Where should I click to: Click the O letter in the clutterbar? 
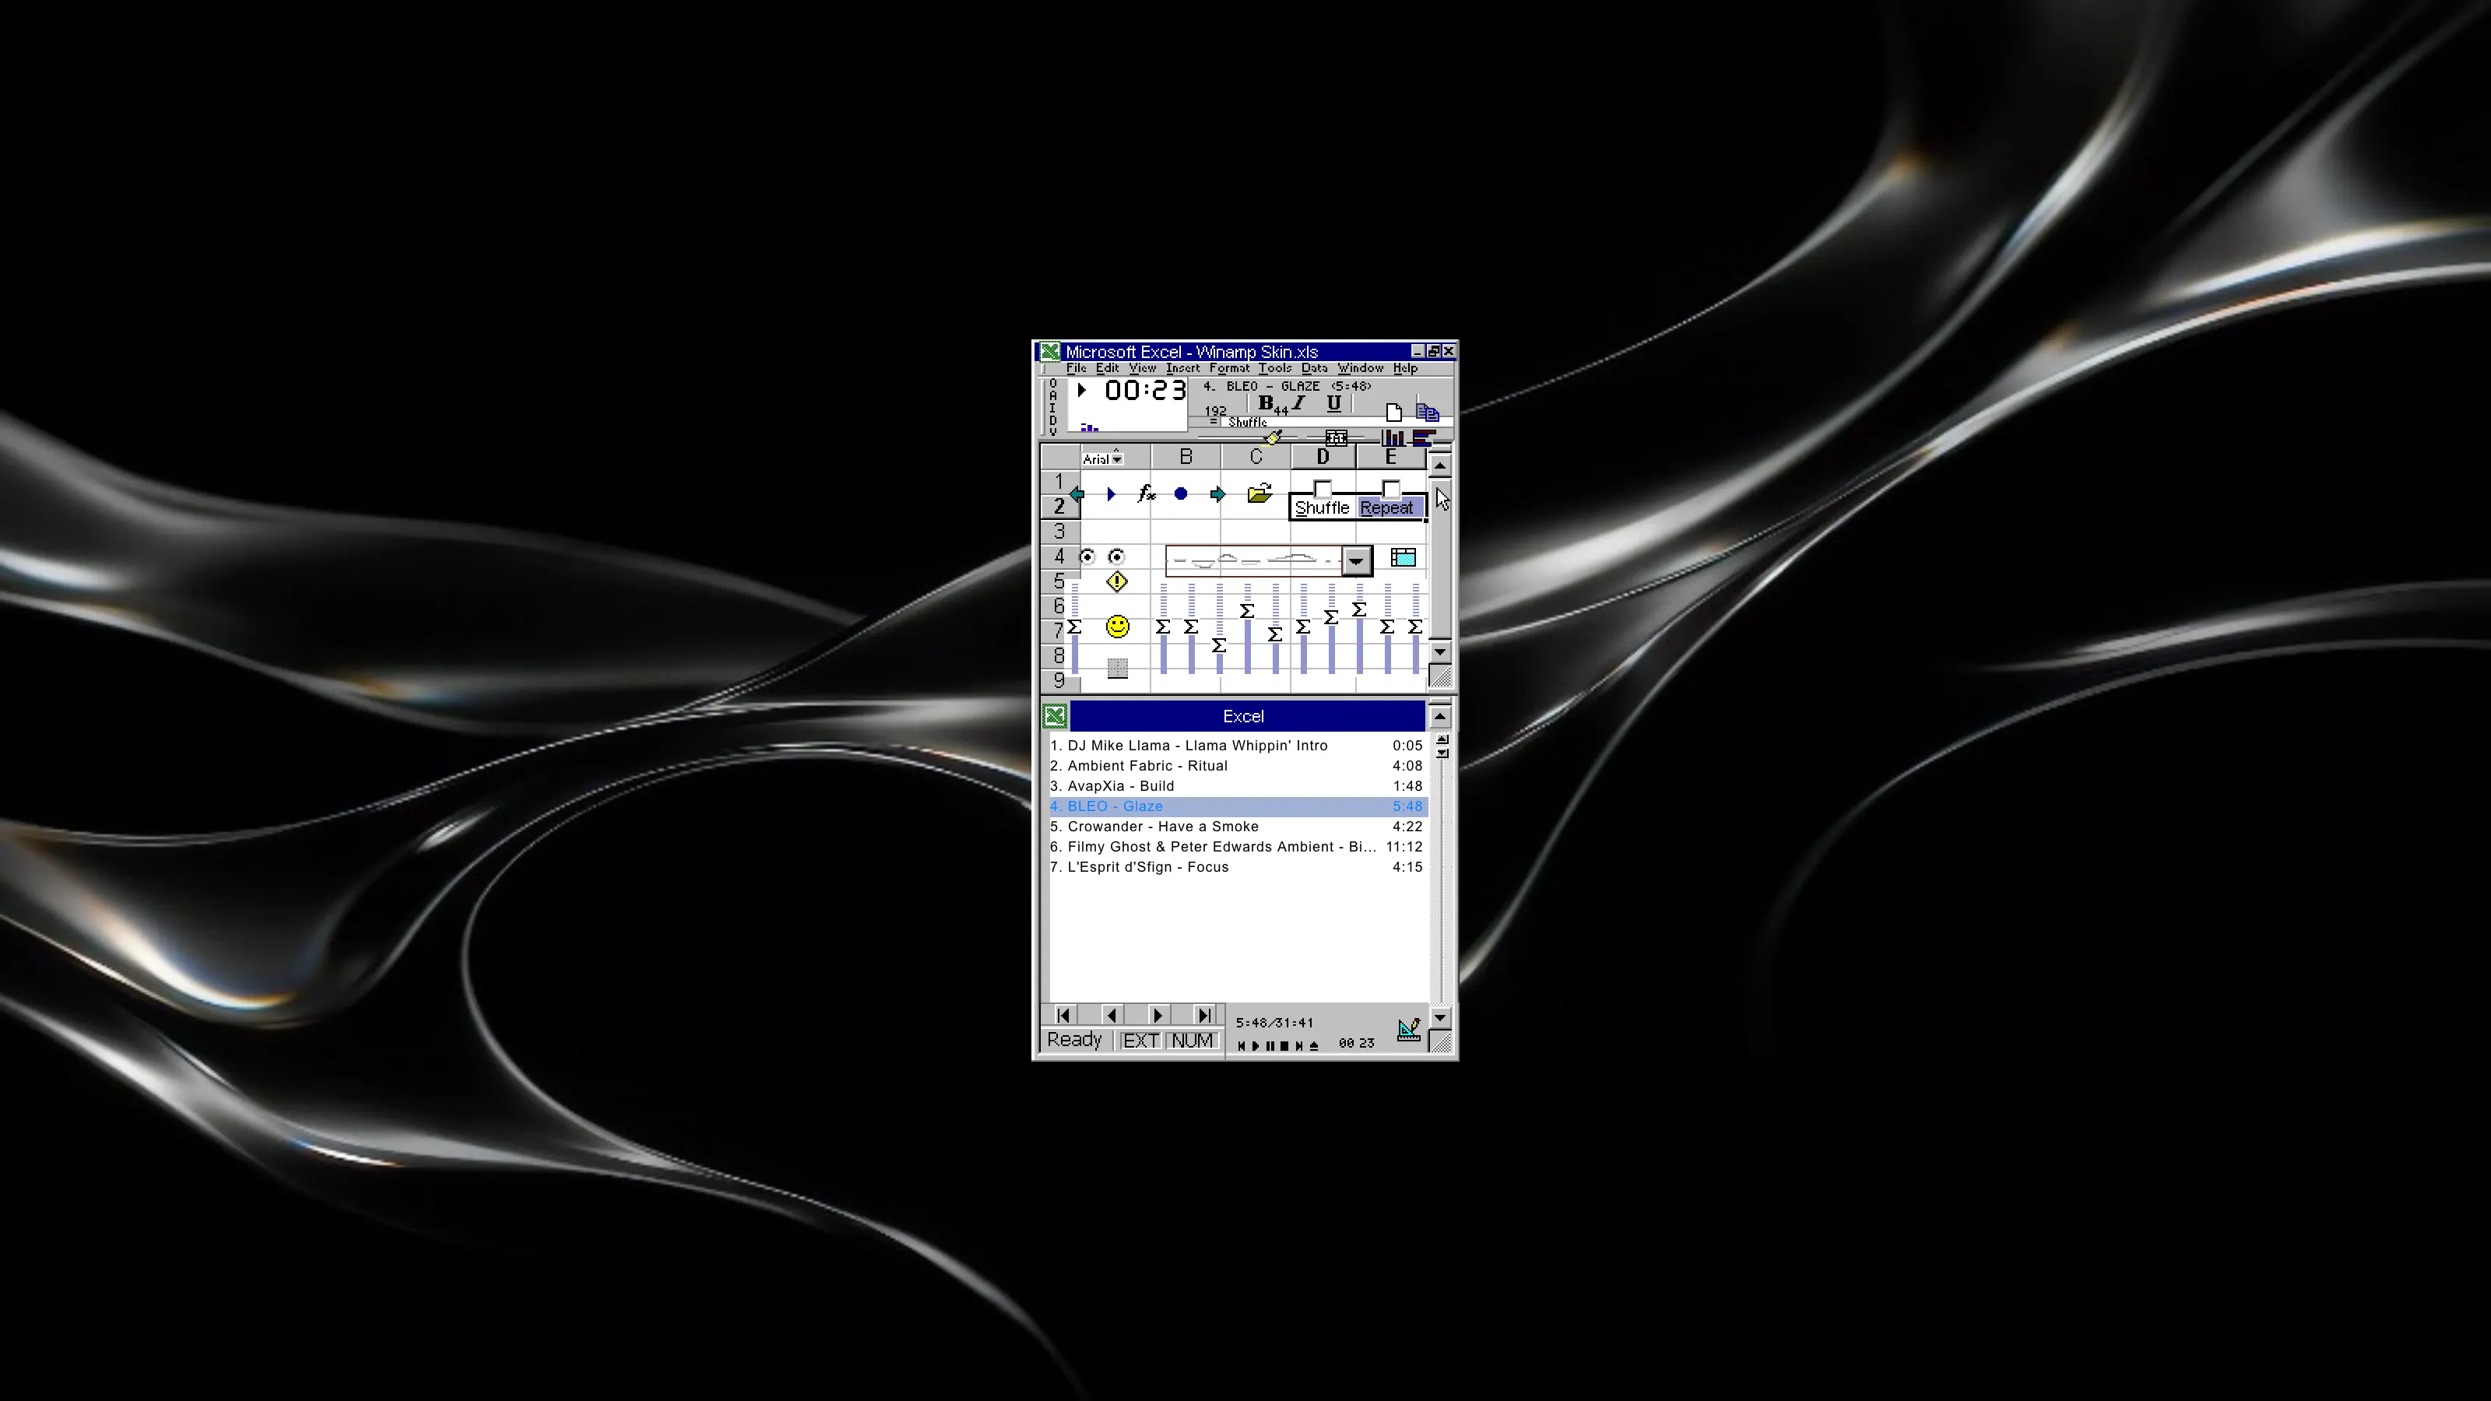(x=1053, y=384)
